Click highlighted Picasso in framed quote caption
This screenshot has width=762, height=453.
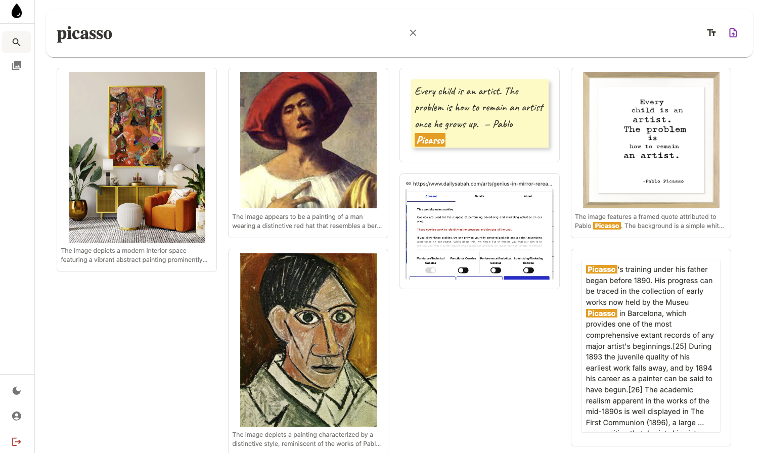click(607, 226)
